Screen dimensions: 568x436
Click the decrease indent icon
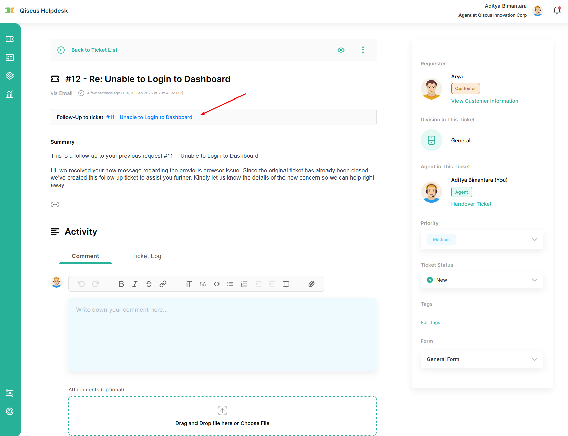(x=272, y=284)
